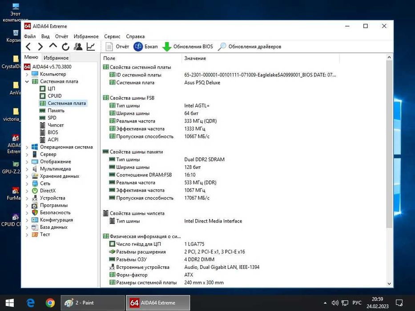The image size is (415, 311).
Task: Click the Устройства tree icon
Action: [x=35, y=198]
